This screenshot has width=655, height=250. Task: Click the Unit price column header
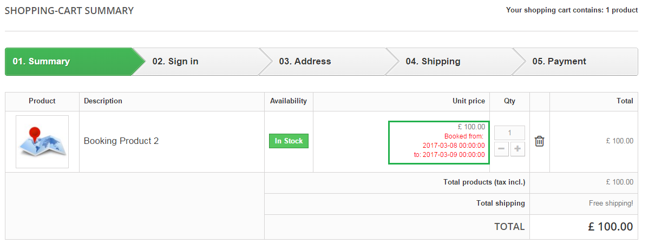point(469,101)
